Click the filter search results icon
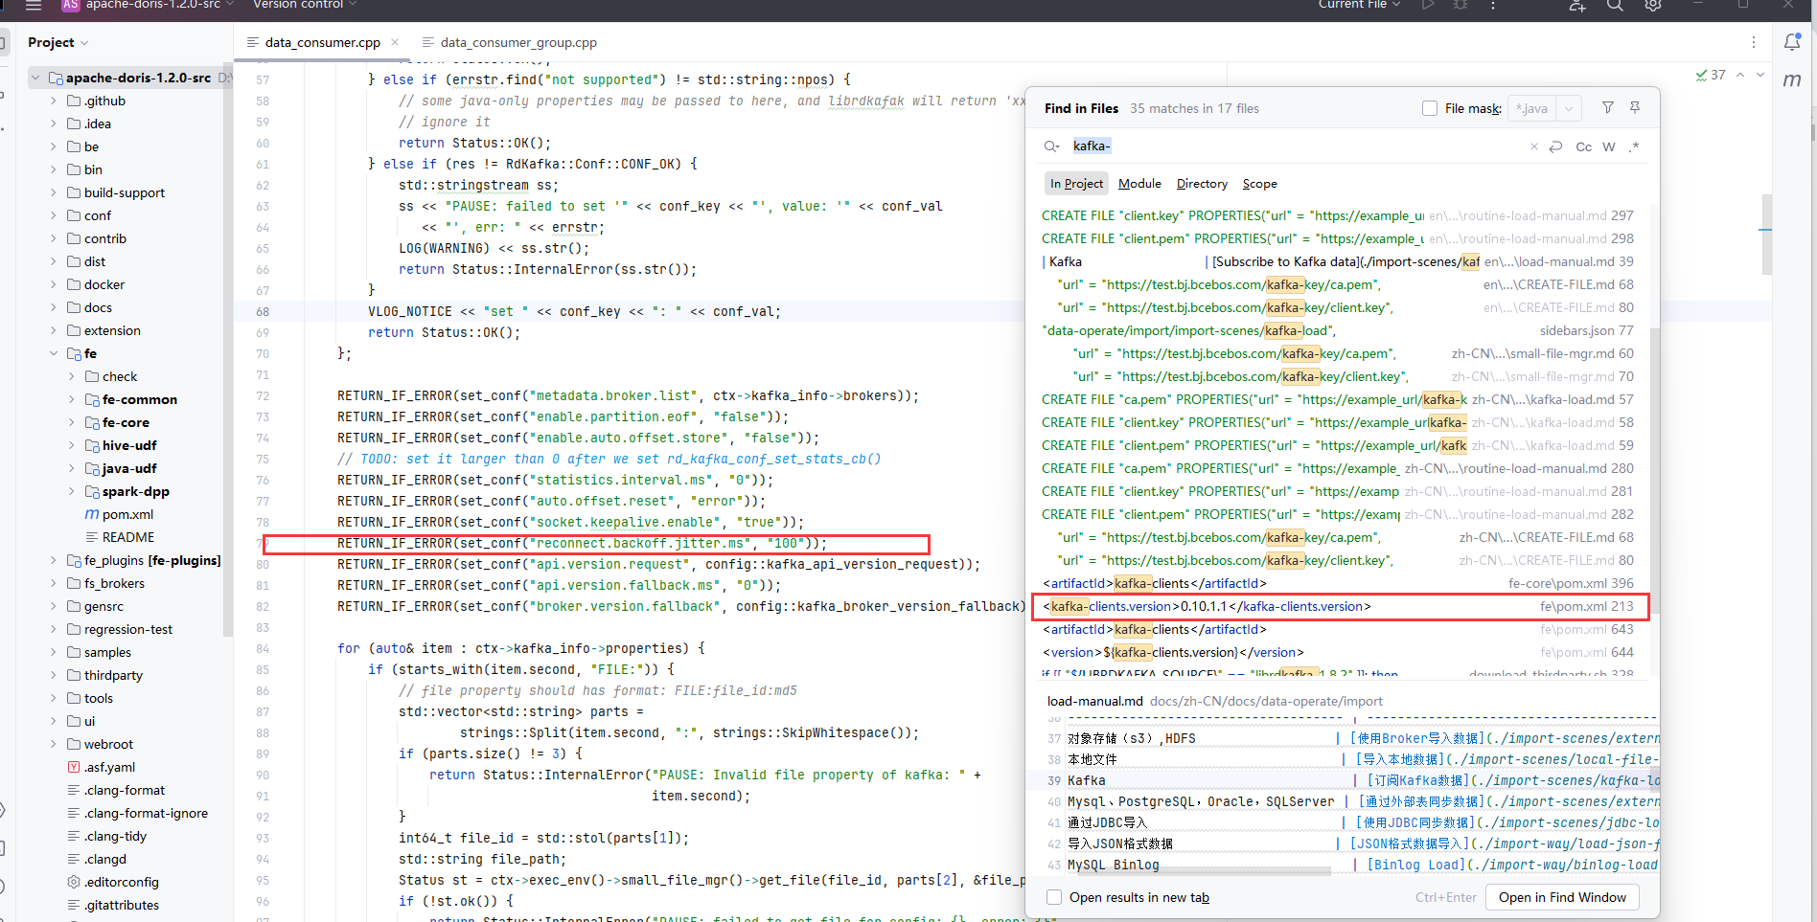 [1608, 108]
